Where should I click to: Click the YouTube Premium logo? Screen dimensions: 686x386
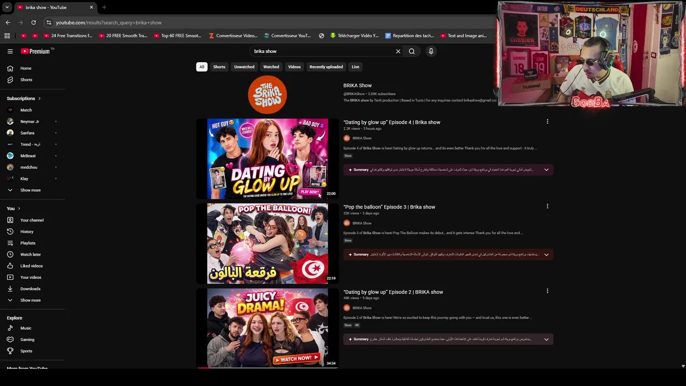coord(36,51)
